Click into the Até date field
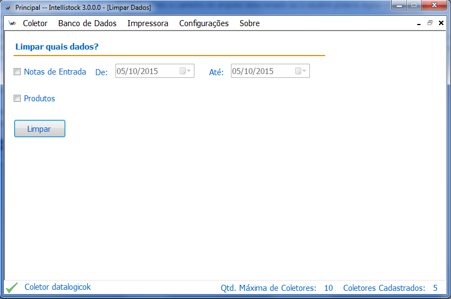 [x=270, y=71]
